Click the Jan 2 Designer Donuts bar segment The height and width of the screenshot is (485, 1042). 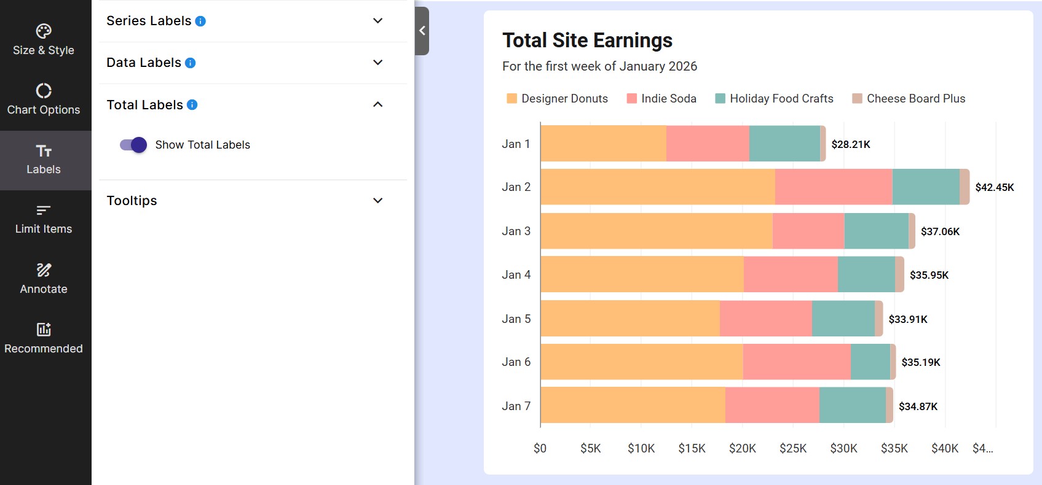[657, 187]
